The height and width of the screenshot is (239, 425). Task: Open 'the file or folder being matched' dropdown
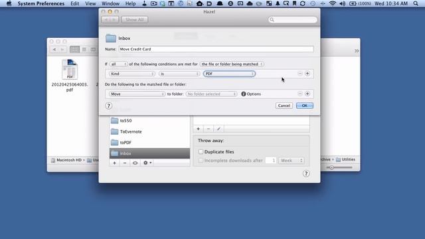coord(232,64)
